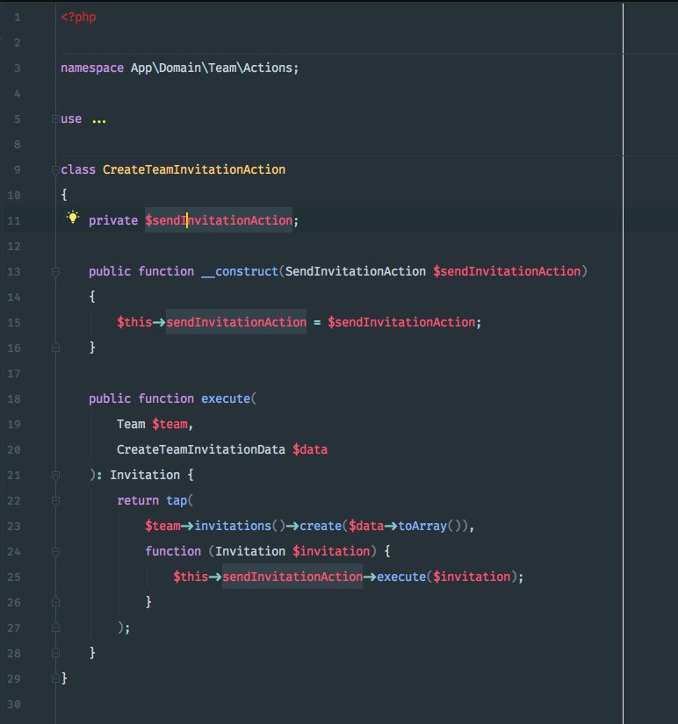Click the $team parameter on line 19
Screen dimensions: 678x724
click(x=170, y=424)
